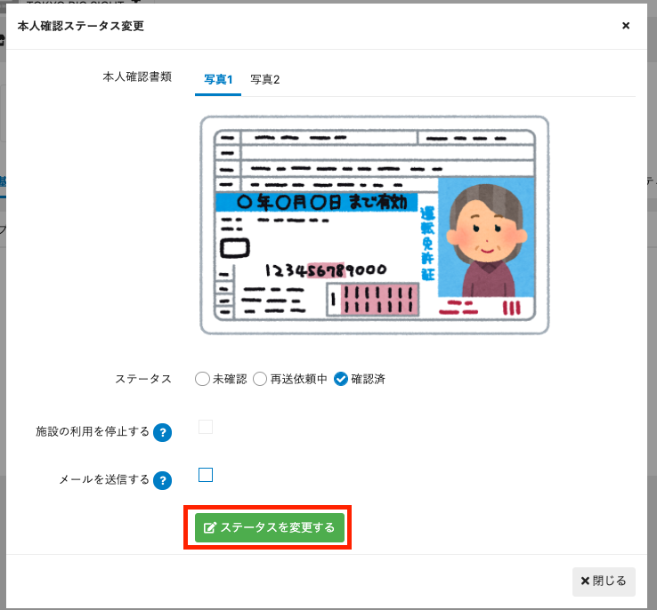Screen dimensions: 657x610
Task: Click the edit icon inside ステータスを変更する button
Action: coord(210,528)
